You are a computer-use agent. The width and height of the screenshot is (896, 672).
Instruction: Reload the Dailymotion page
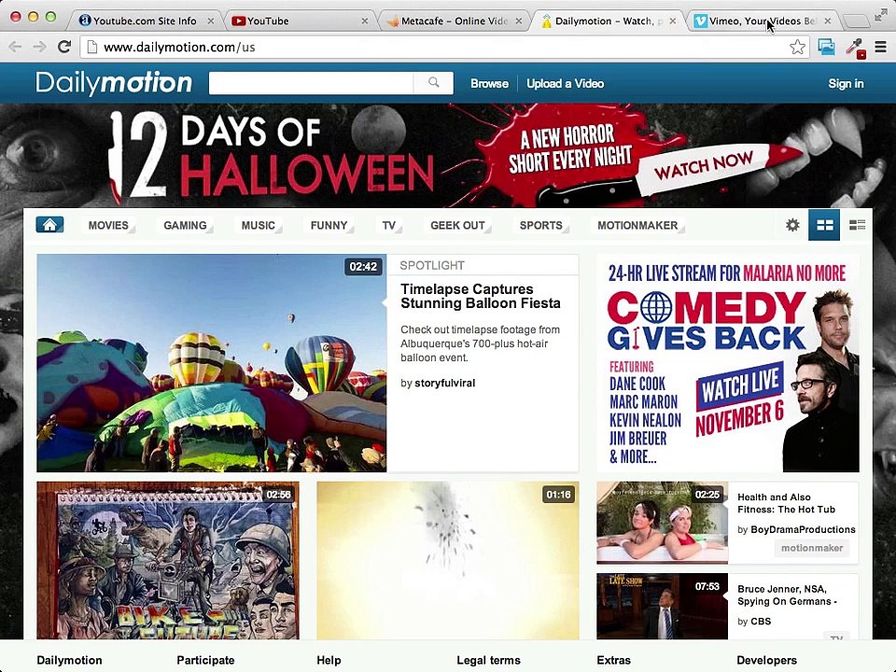click(64, 47)
